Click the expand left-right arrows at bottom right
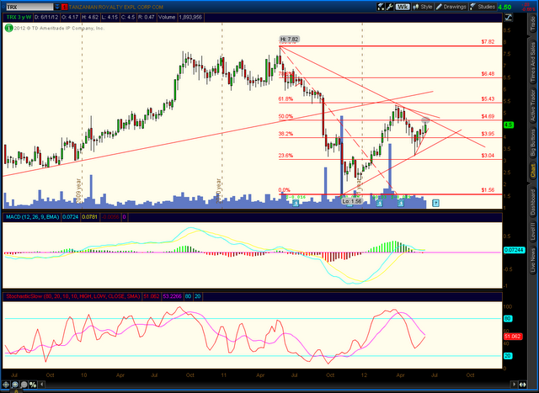539x393 pixels. pyautogui.click(x=522, y=385)
